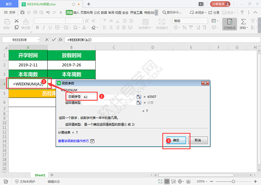Click the Save icon in quick toolbar
Image resolution: width=261 pixels, height=185 pixels.
(x=23, y=12)
